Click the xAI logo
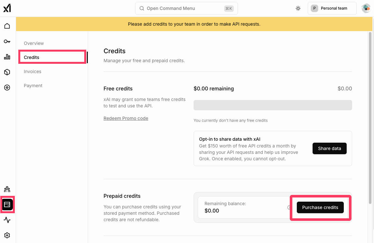The image size is (374, 243). [7, 8]
